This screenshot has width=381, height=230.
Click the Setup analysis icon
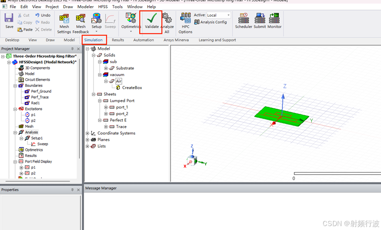[97, 18]
